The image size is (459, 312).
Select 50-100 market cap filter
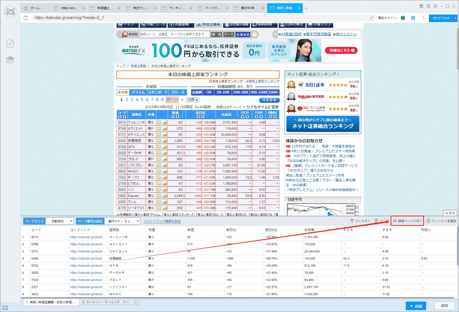[x=222, y=93]
